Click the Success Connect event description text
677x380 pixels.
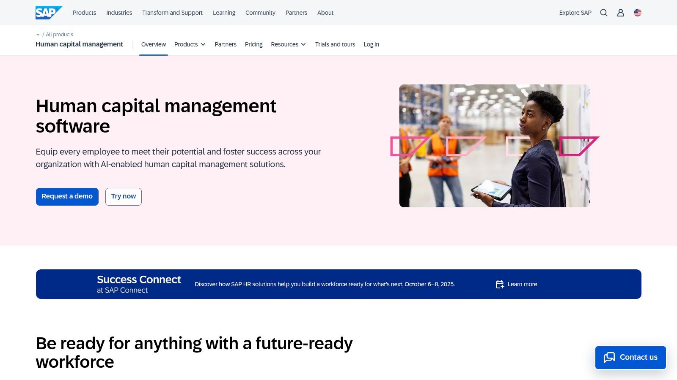click(x=325, y=284)
